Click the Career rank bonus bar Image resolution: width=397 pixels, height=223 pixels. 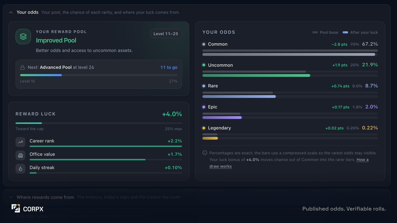click(x=106, y=146)
